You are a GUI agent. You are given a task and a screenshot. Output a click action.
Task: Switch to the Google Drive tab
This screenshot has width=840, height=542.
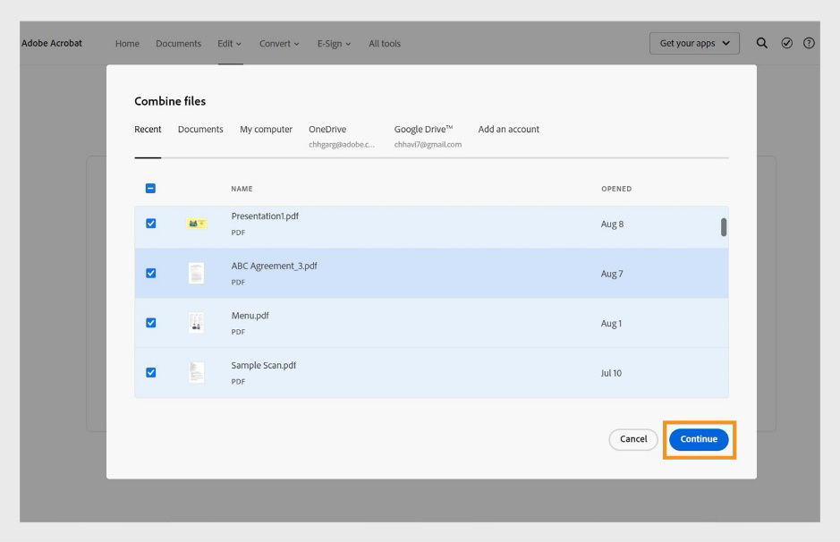coord(424,130)
